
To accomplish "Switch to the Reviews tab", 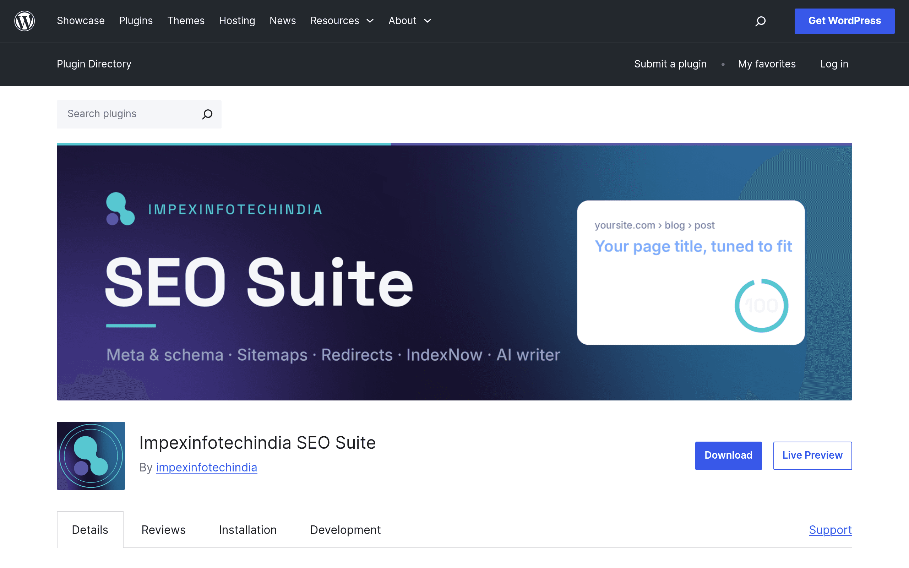I will tap(163, 530).
